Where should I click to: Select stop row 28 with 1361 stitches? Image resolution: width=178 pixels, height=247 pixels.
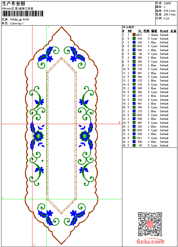coord(150,138)
